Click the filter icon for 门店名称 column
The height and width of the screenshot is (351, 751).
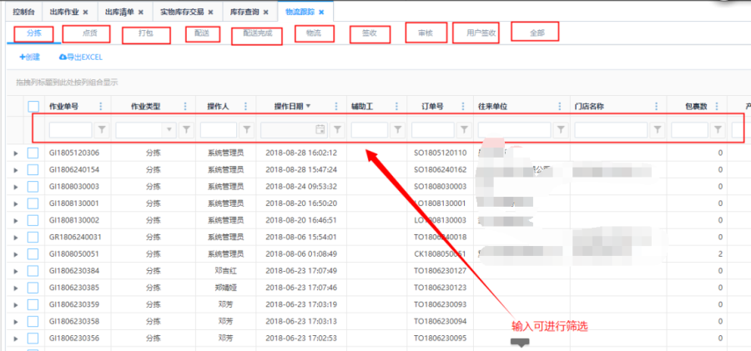pos(658,130)
